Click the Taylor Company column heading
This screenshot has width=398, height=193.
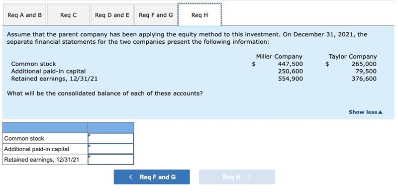pos(353,56)
